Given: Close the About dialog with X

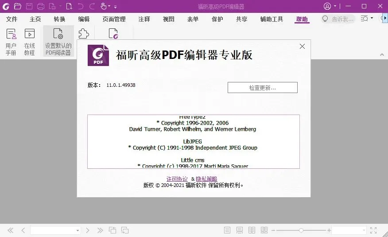Looking at the screenshot, I should pos(302,46).
